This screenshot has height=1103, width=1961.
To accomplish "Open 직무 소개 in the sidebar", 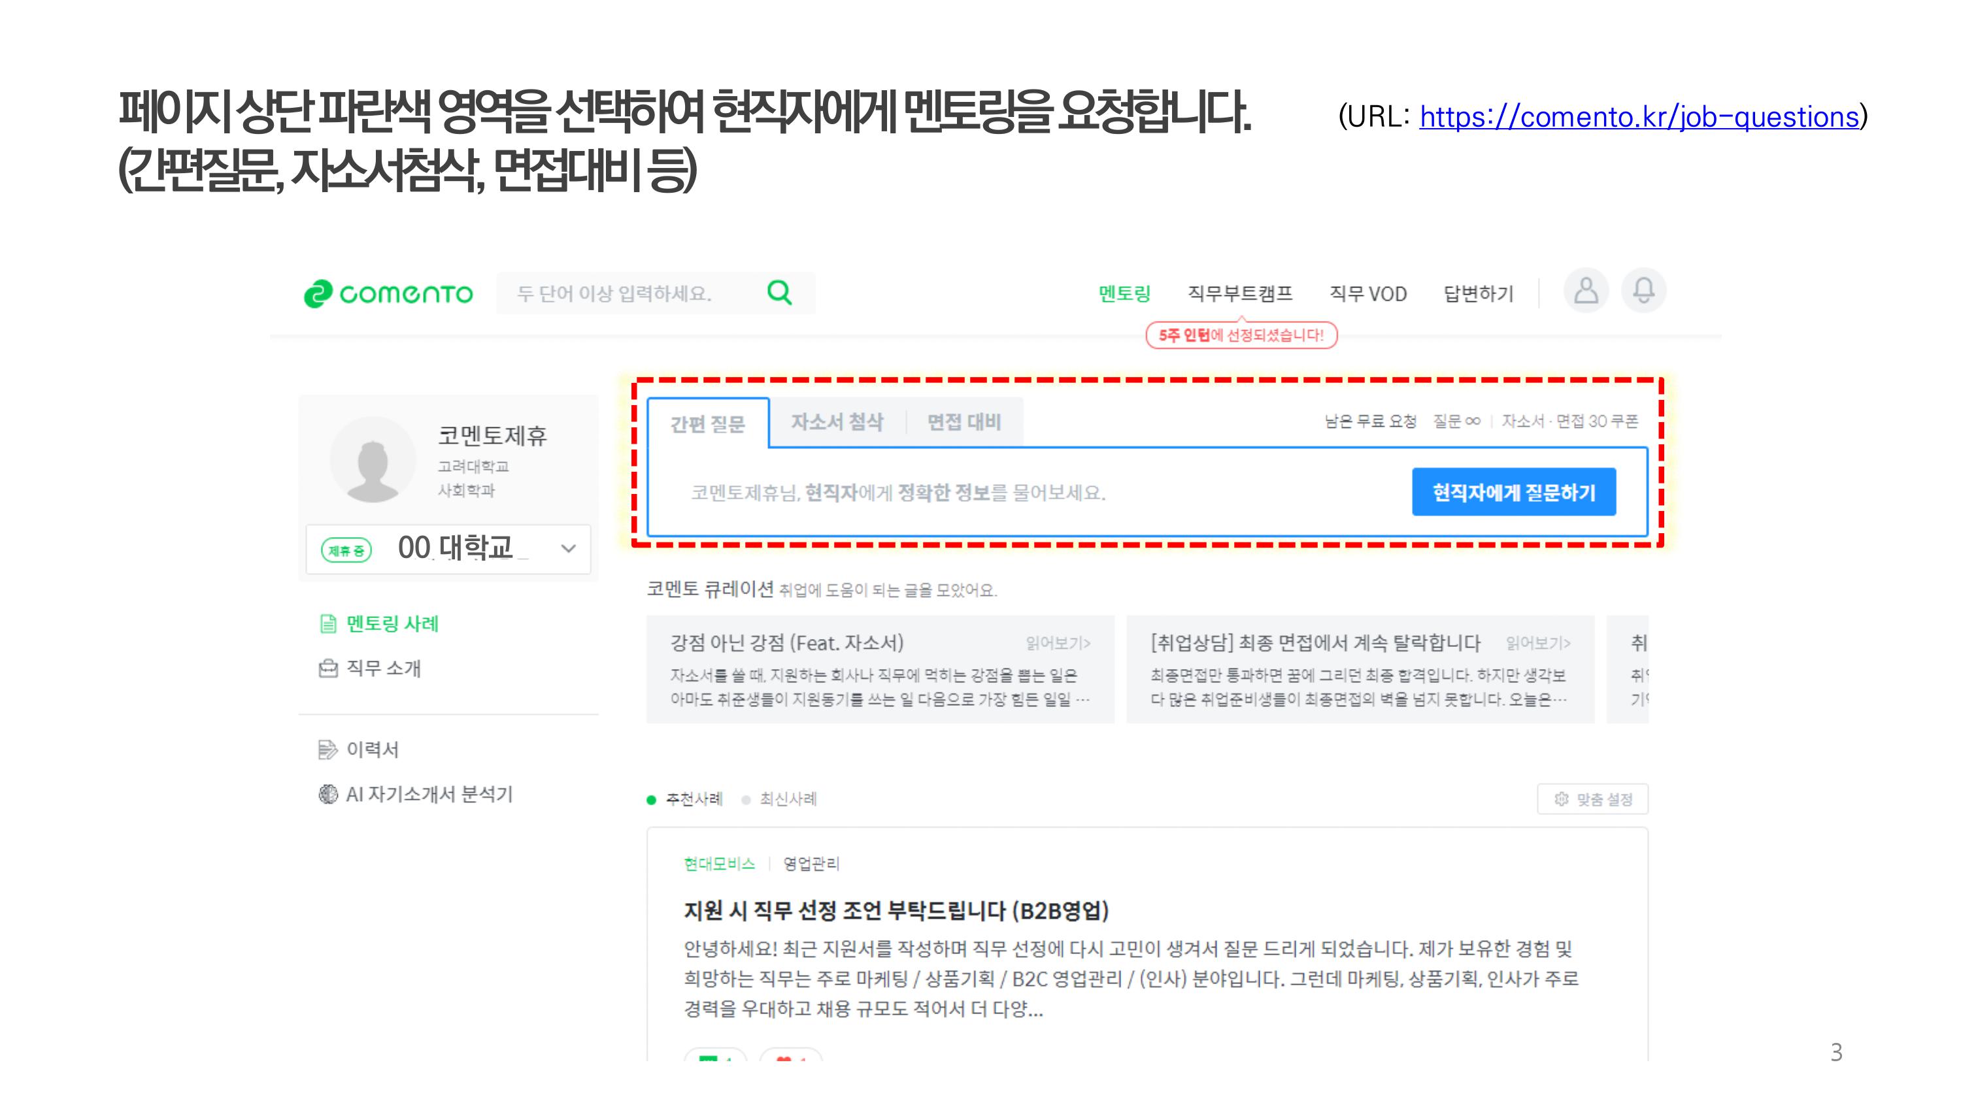I will (383, 668).
